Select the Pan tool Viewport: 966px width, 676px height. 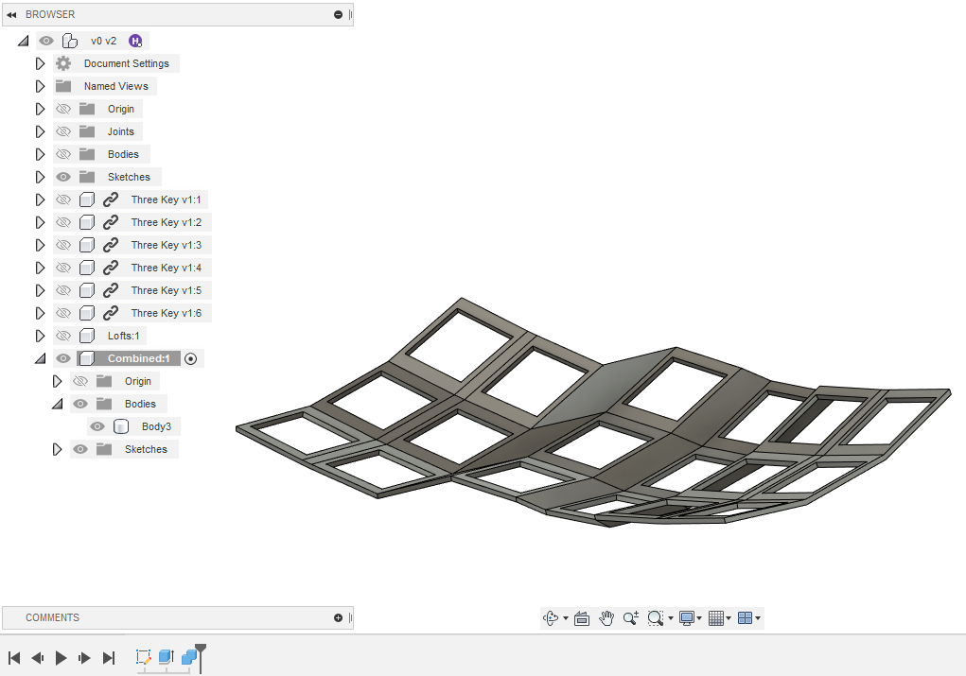tap(606, 617)
